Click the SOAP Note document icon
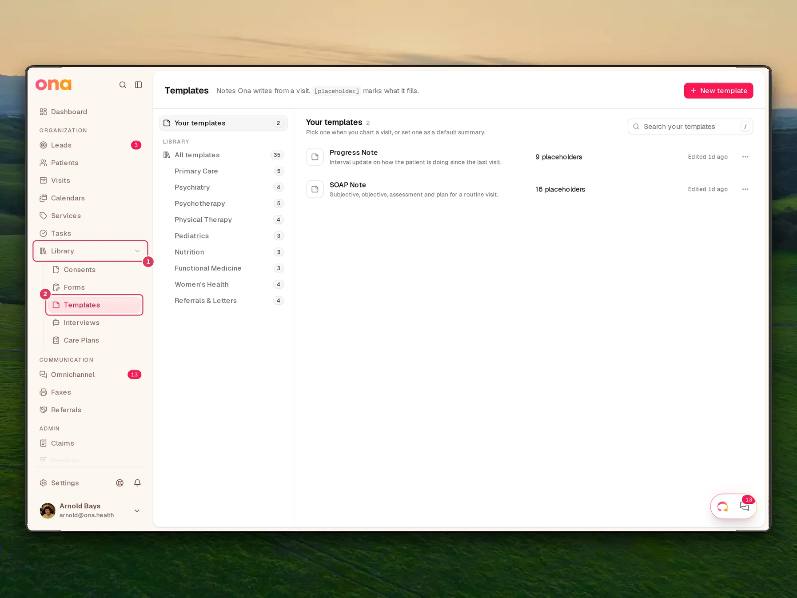 click(x=315, y=189)
